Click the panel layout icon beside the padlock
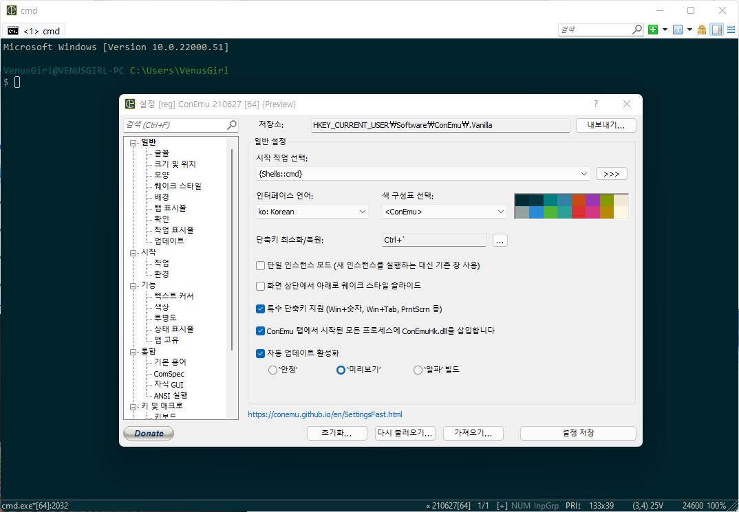Viewport: 739px width, 512px height. click(x=717, y=30)
